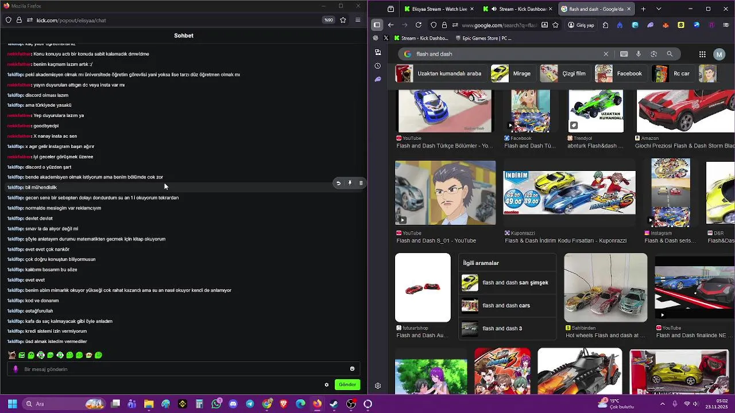Select related search 'flash and dash sarı şimşek'
735x413 pixels.
coord(507,282)
